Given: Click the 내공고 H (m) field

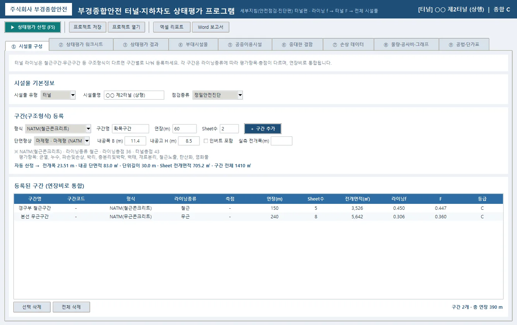Looking at the screenshot, I should point(189,141).
